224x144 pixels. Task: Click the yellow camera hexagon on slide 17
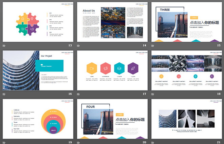pyautogui.click(x=92, y=68)
